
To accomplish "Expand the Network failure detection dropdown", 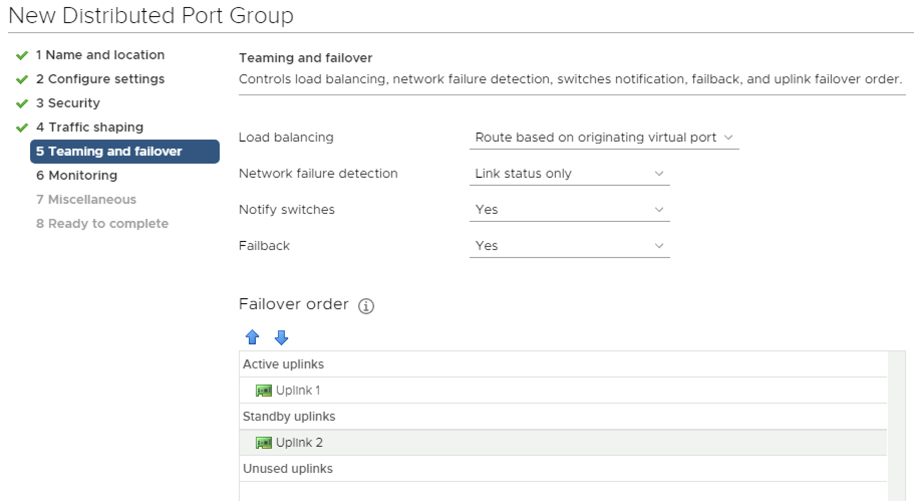I will point(569,174).
